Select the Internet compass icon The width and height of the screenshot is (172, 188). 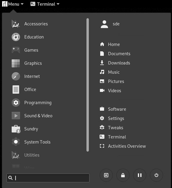pyautogui.click(x=16, y=76)
